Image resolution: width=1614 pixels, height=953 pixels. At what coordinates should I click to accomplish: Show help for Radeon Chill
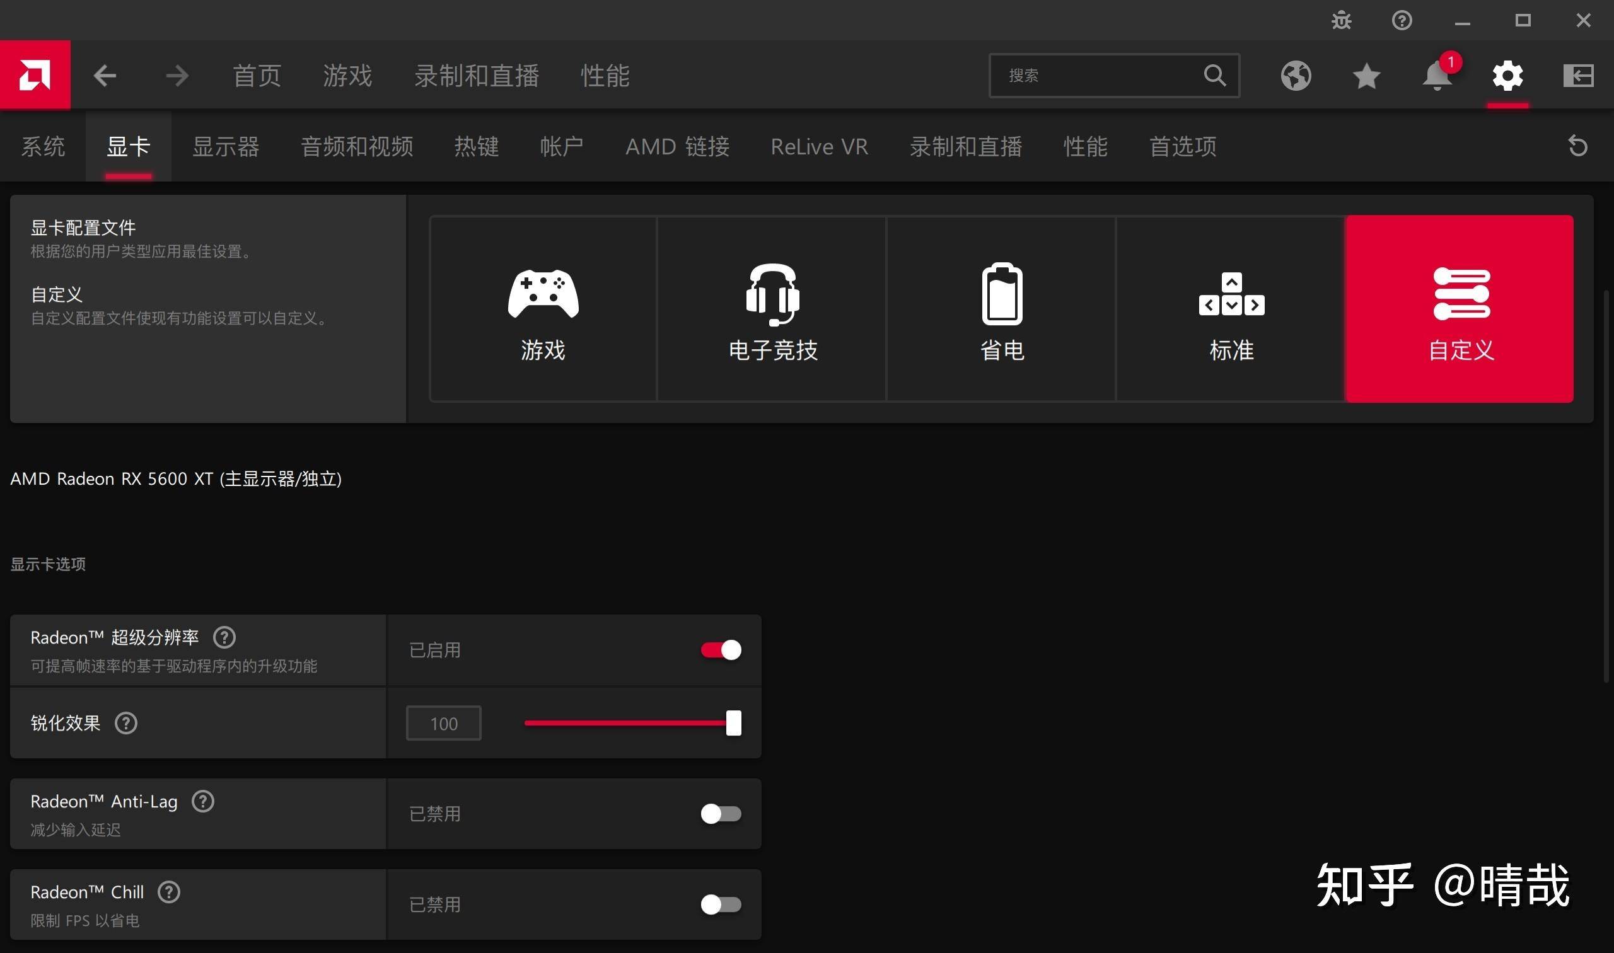click(169, 892)
